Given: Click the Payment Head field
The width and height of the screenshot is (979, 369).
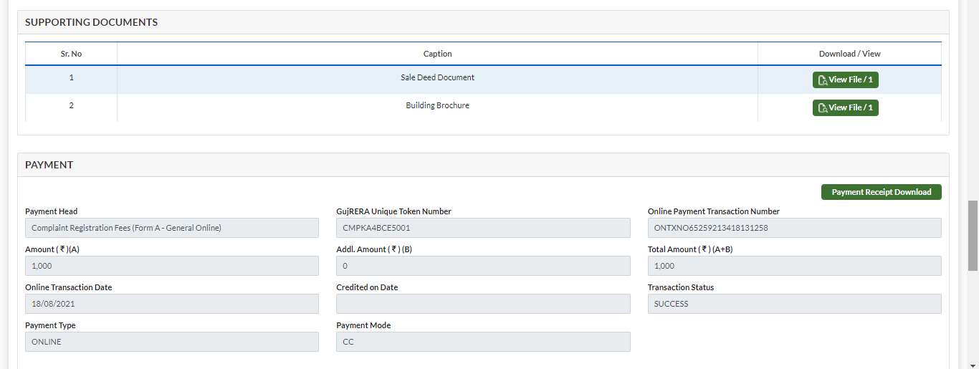Looking at the screenshot, I should pyautogui.click(x=172, y=228).
